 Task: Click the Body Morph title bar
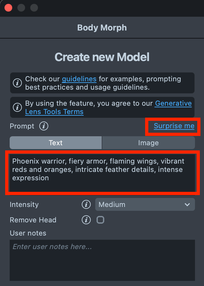click(102, 28)
